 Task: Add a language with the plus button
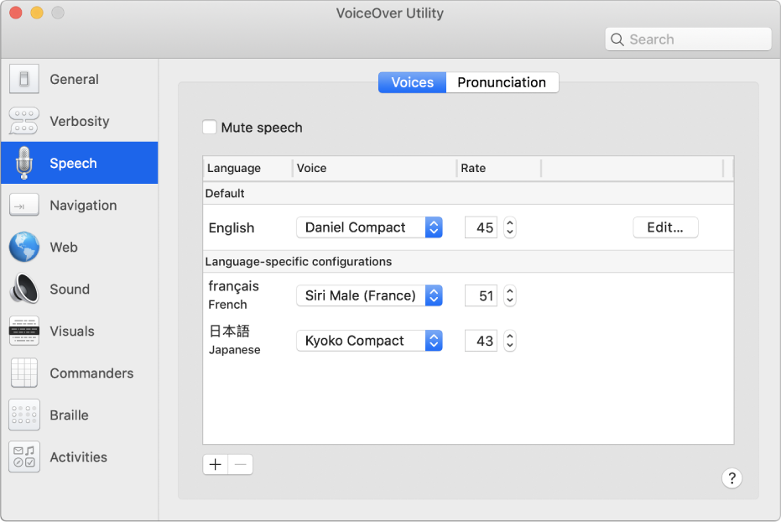[216, 465]
